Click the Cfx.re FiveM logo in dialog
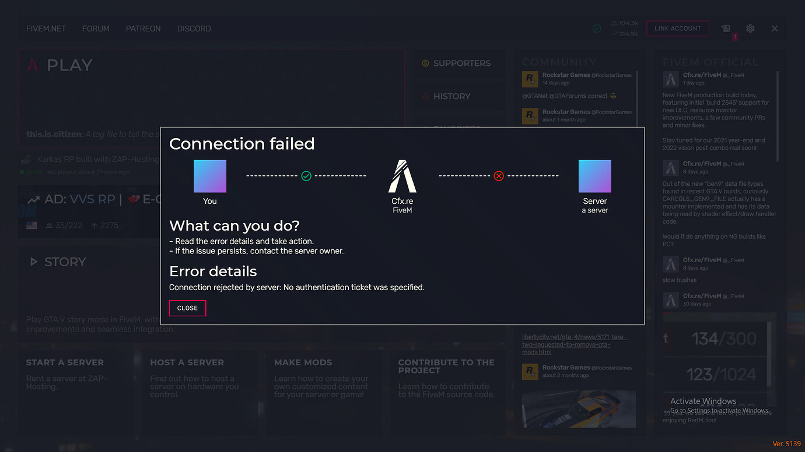 tap(402, 176)
